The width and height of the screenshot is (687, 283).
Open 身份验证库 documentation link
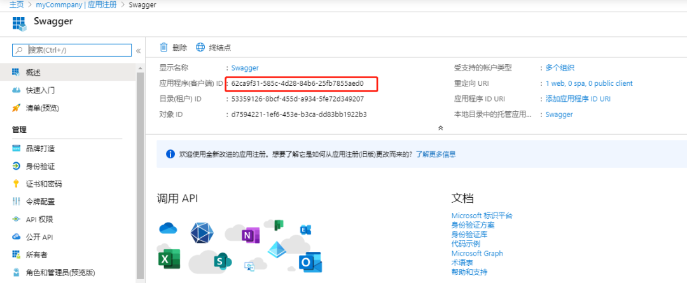coord(469,235)
